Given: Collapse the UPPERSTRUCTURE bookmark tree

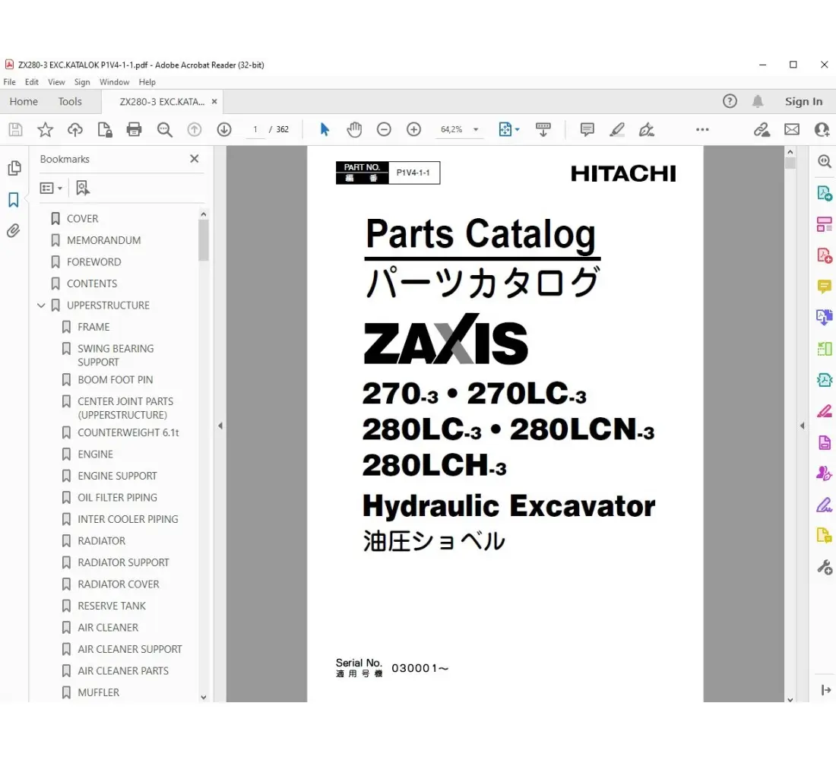Looking at the screenshot, I should (x=41, y=305).
